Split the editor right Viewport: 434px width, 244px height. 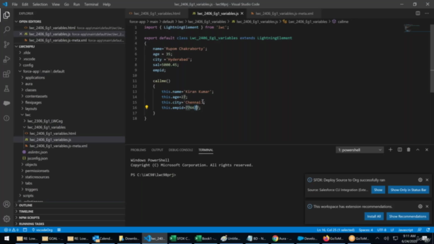pos(418,14)
